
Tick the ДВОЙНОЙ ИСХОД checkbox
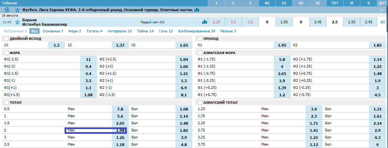6,39
